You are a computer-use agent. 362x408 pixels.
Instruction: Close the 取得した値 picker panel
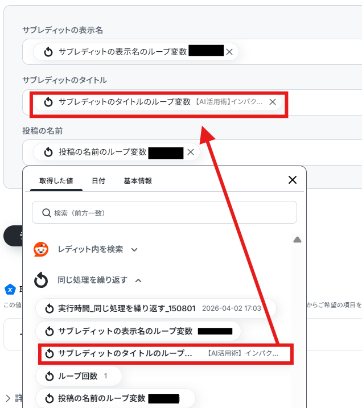click(293, 180)
